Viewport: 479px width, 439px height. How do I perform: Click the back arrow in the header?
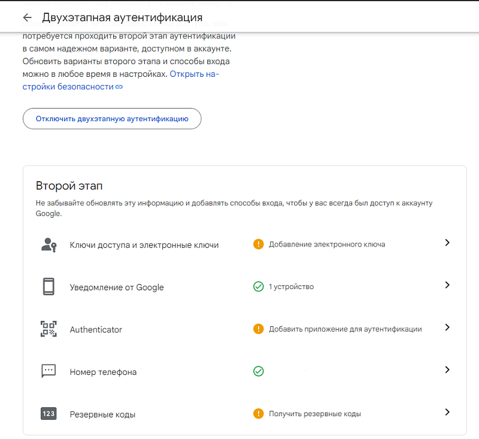(x=27, y=17)
